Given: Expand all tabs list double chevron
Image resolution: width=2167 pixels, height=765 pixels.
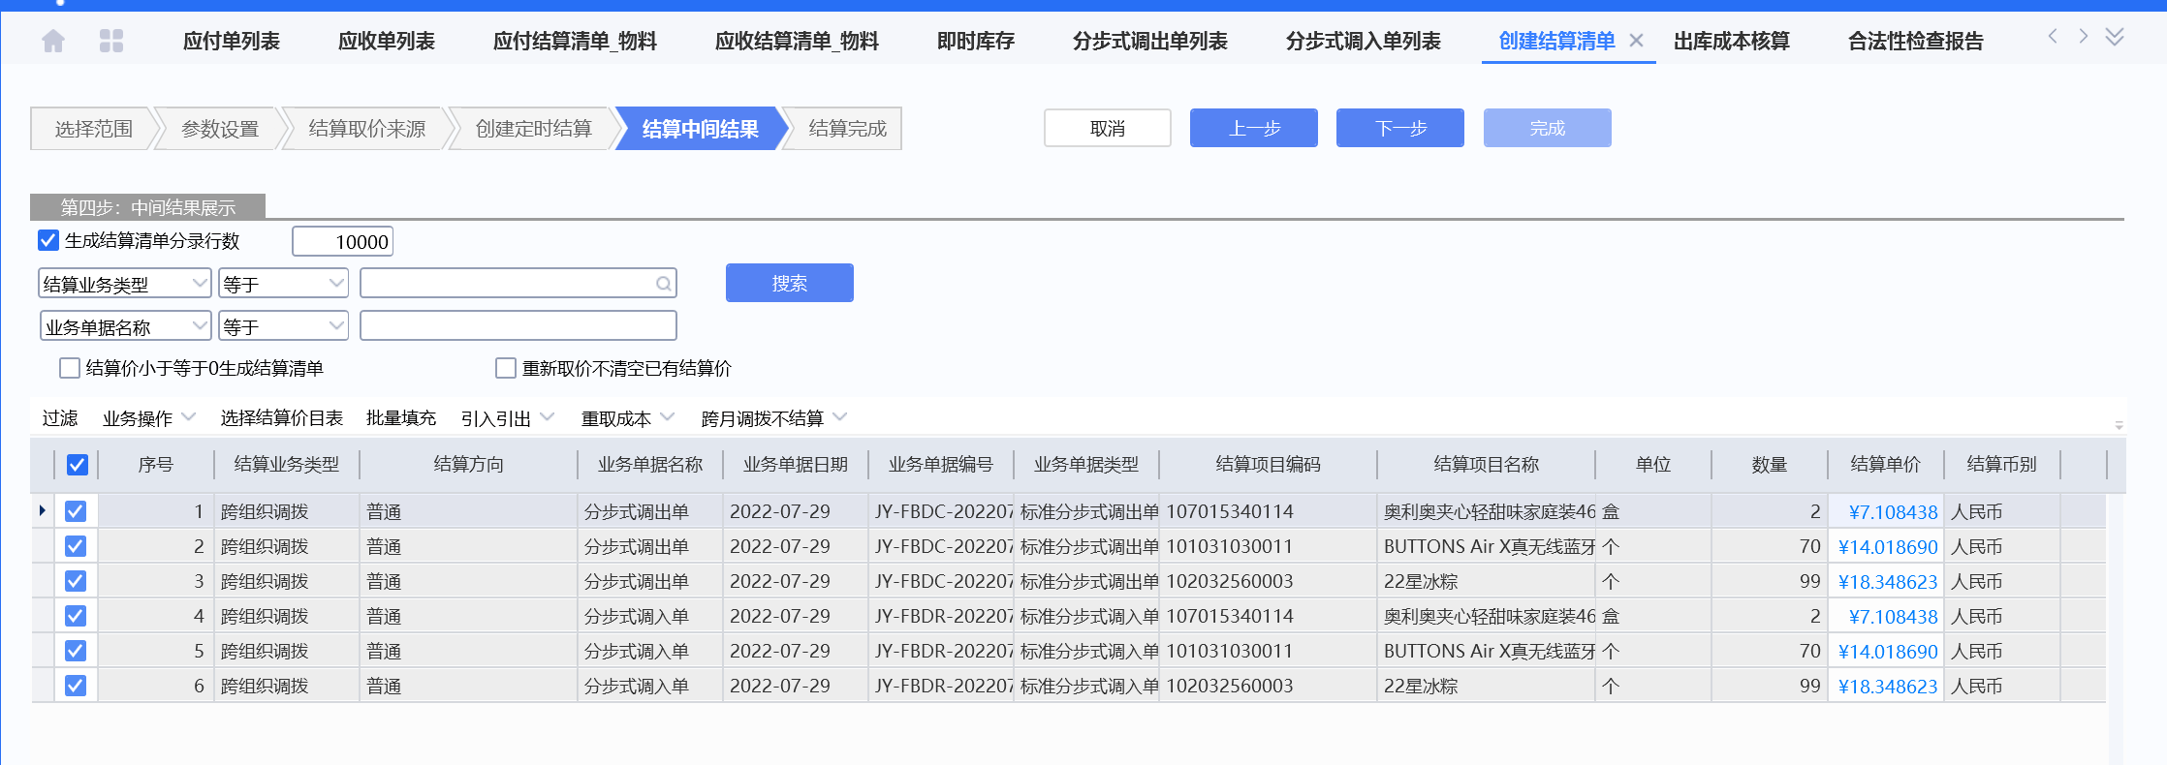Looking at the screenshot, I should [x=2115, y=37].
